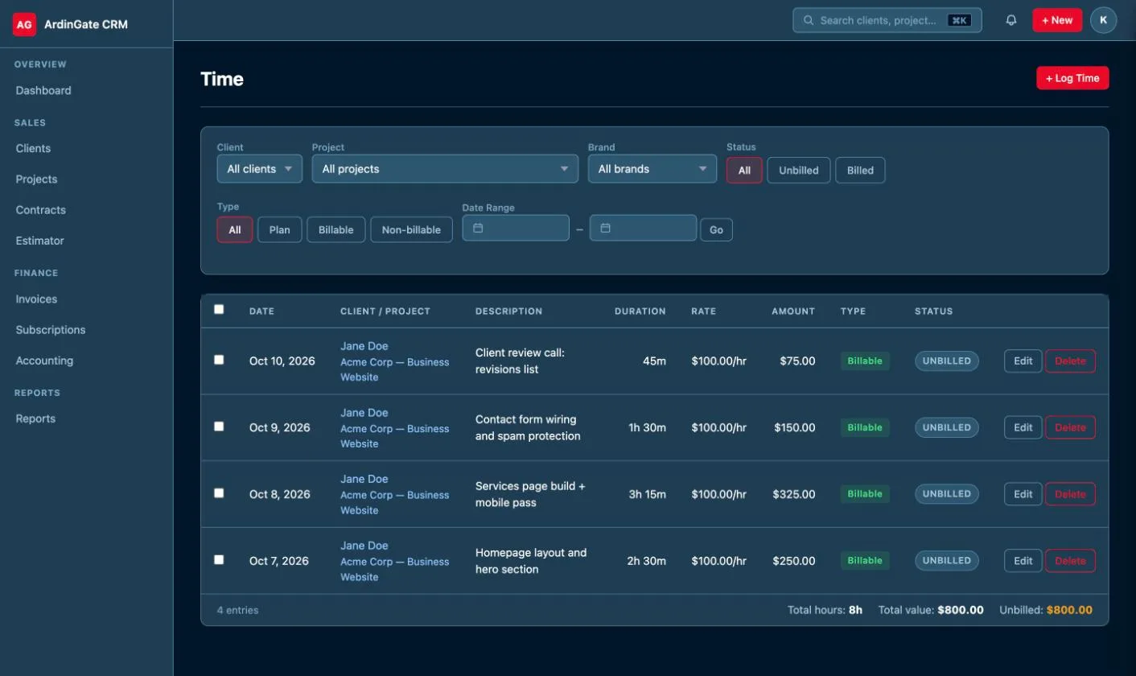Check the Oct 10, 2026 entry checkbox

click(x=219, y=360)
